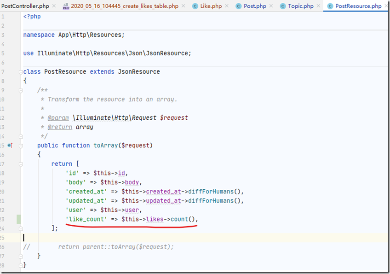The image size is (390, 274).
Task: Click the likes property on like_count line
Action: point(155,219)
